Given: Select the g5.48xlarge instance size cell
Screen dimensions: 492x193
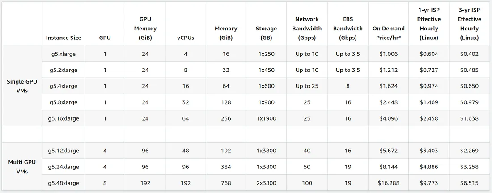Looking at the screenshot, I should point(64,183).
